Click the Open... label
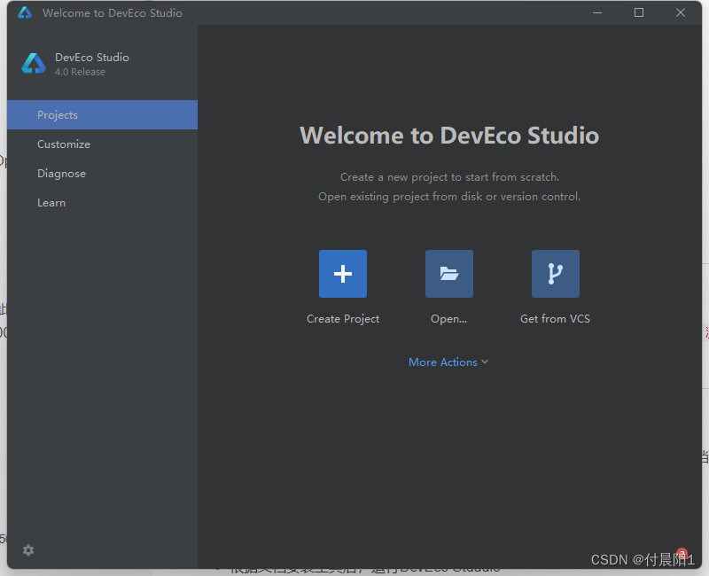The width and height of the screenshot is (709, 576). [x=449, y=319]
